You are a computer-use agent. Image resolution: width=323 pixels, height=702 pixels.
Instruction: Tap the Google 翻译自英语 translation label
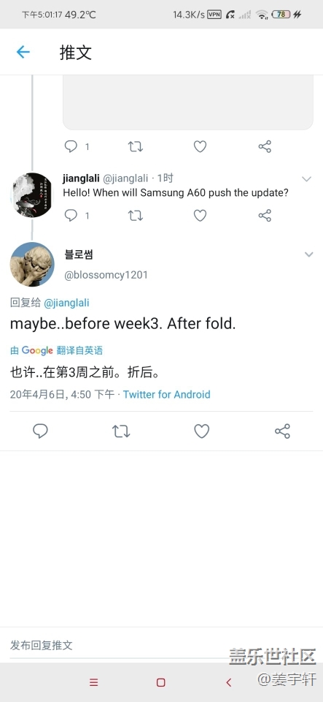coord(57,350)
